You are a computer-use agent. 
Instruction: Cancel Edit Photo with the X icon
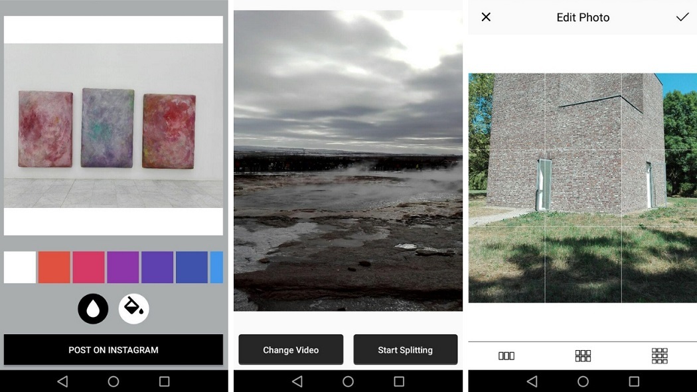pyautogui.click(x=486, y=17)
